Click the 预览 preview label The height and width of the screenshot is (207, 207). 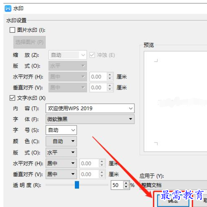pos(149,45)
